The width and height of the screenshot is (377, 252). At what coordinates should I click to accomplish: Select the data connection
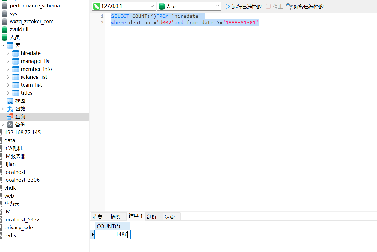coord(10,140)
